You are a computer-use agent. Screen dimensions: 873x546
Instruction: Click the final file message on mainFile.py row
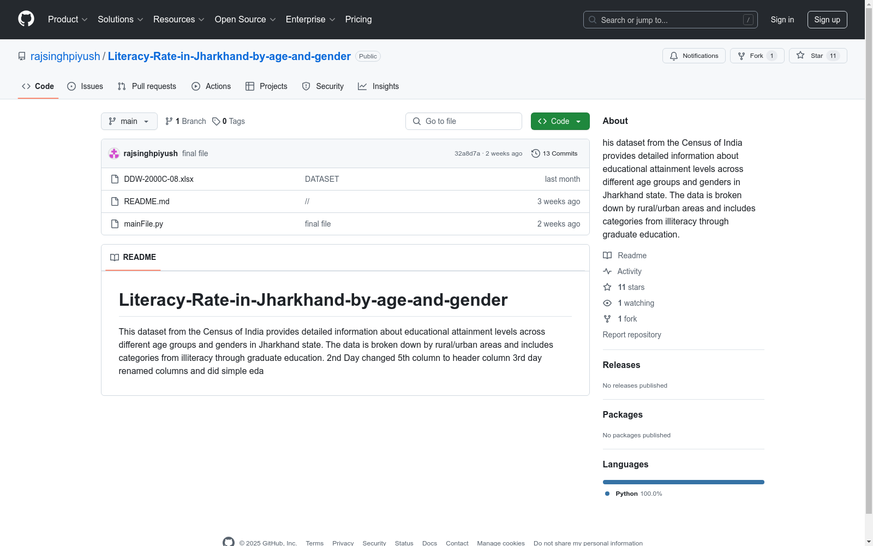pos(318,224)
